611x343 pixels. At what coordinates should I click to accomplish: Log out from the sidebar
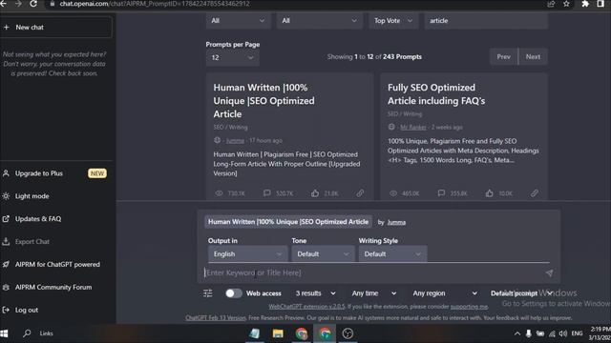[27, 310]
